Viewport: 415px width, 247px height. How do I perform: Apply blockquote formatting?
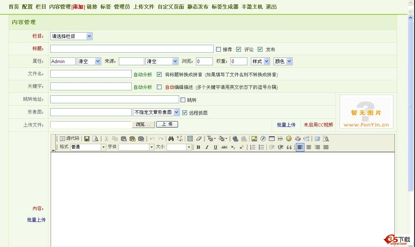click(289, 147)
